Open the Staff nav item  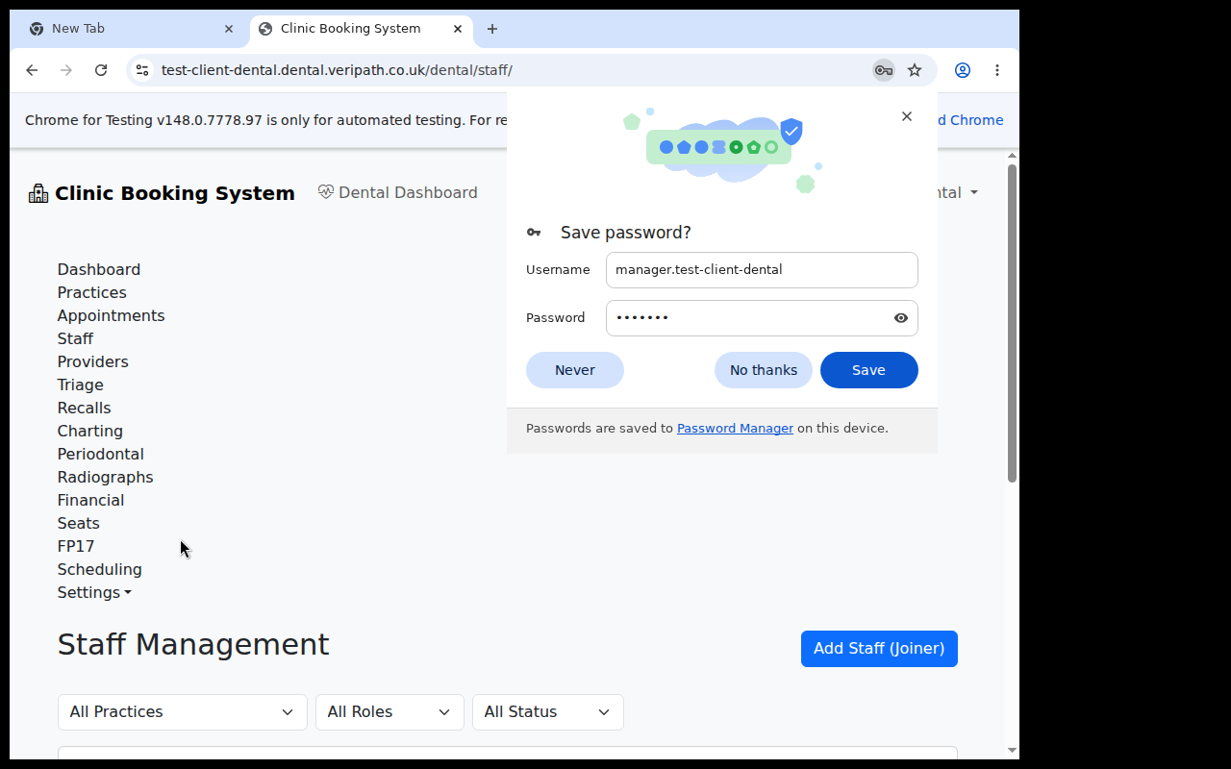click(x=75, y=338)
